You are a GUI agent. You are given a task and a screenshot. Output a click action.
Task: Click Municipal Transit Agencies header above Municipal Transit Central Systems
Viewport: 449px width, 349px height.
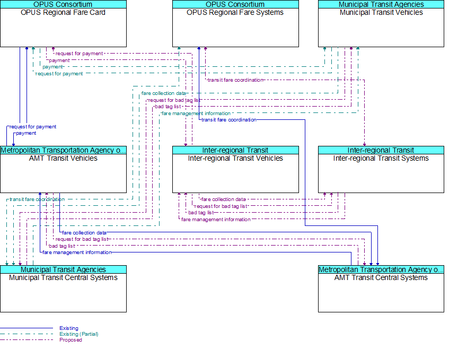point(63,269)
